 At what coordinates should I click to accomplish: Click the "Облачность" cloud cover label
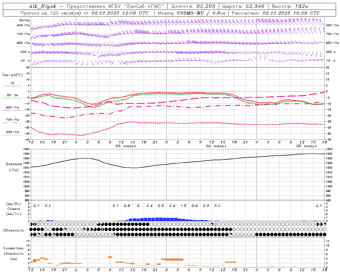point(14,230)
